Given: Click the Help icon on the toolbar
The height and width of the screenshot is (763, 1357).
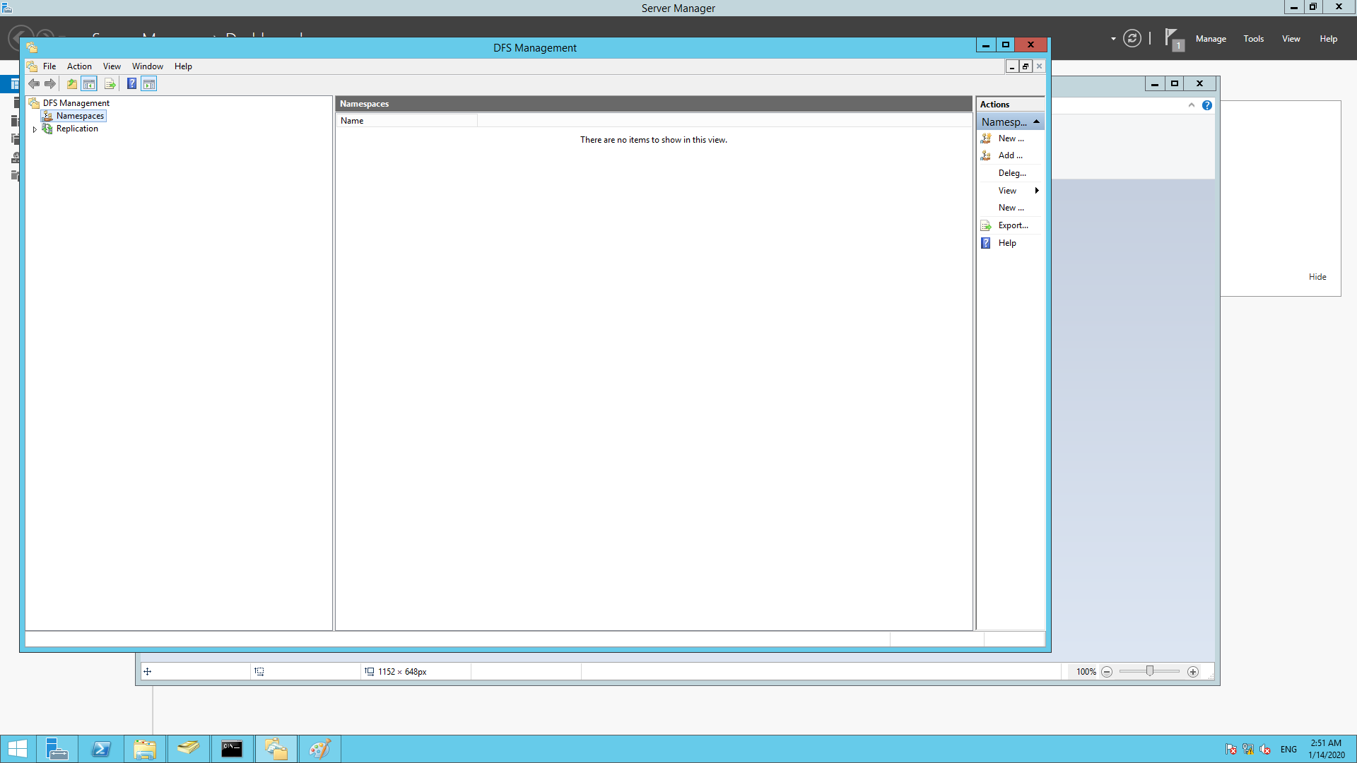Looking at the screenshot, I should (x=131, y=83).
